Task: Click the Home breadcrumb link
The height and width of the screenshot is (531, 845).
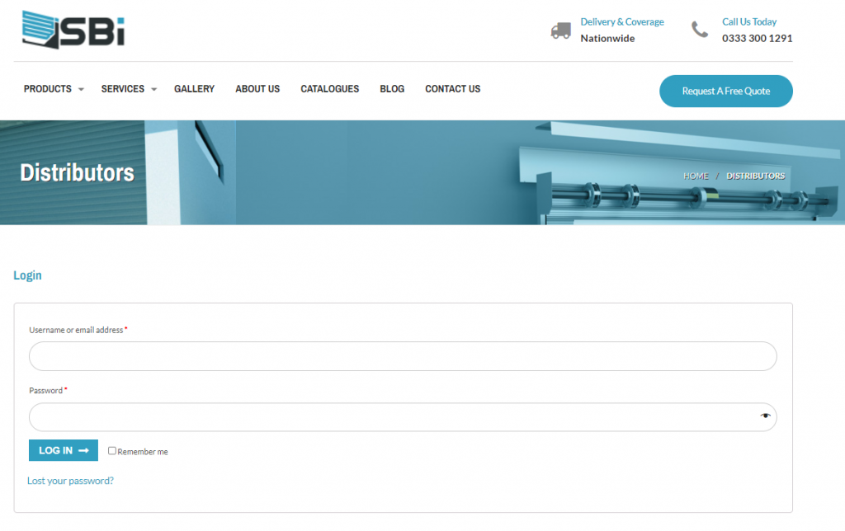Action: pos(696,176)
